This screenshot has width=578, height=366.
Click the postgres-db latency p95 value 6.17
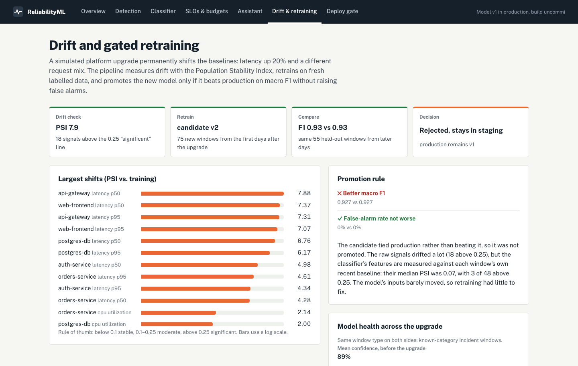[x=304, y=253]
